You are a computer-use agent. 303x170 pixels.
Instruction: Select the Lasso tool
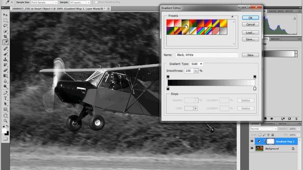5,25
